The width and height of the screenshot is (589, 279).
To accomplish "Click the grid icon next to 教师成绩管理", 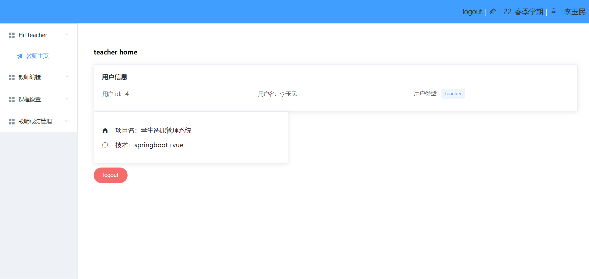I will (12, 122).
